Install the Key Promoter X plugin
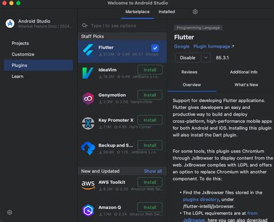Screen dimensions: 274x222 click(150, 120)
